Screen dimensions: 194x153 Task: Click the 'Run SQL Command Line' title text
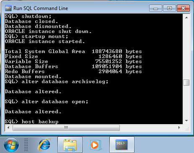tap(41, 8)
